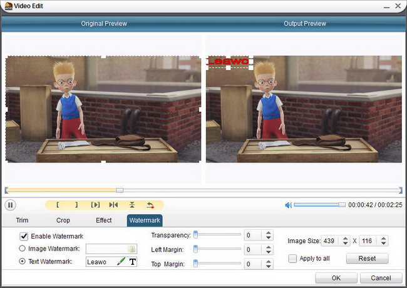Image resolution: width=407 pixels, height=288 pixels.
Task: Click the undo/reset arrow icon
Action: coord(150,205)
